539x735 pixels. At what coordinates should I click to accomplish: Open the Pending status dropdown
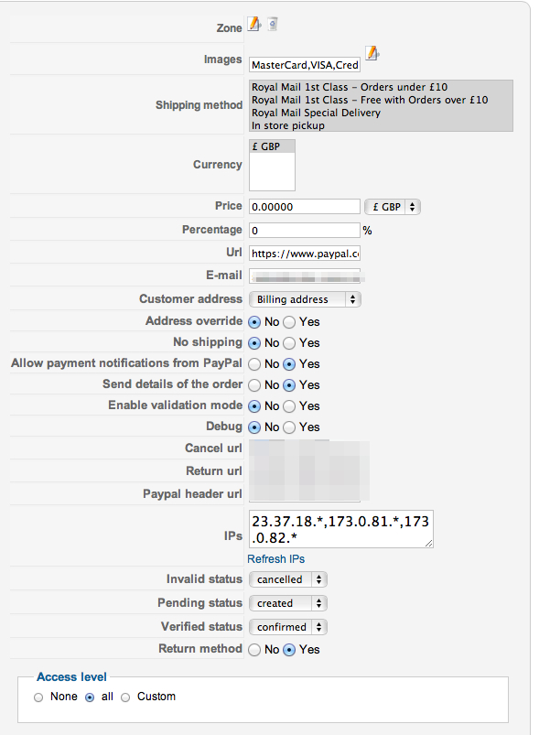288,603
